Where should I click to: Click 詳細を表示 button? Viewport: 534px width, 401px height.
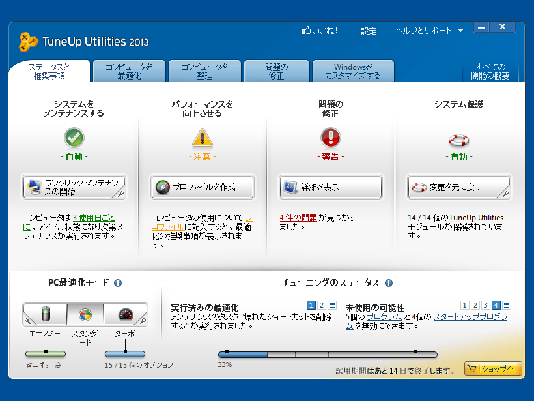point(330,187)
